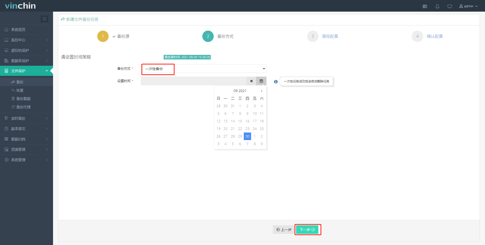The width and height of the screenshot is (485, 245).
Task: Expand 系统管理 menu
Action: click(27, 160)
